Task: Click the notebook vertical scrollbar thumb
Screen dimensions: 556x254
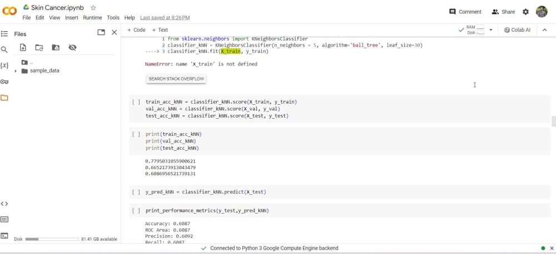Action: [x=554, y=121]
